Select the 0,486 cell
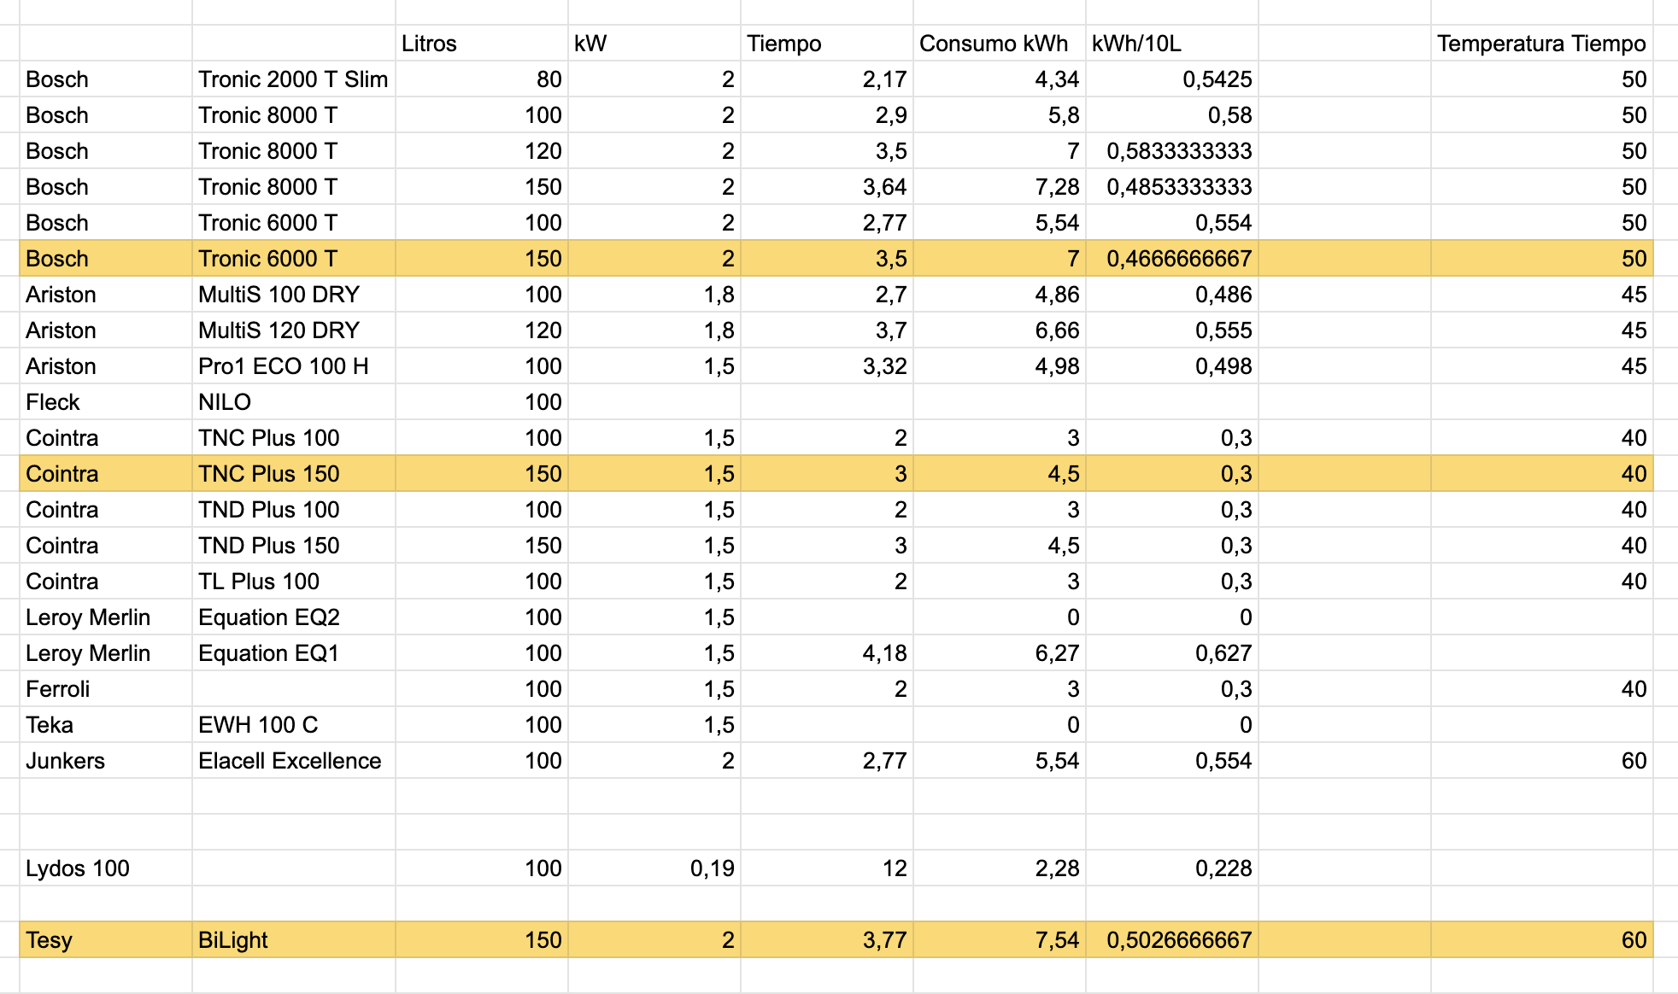Image resolution: width=1678 pixels, height=994 pixels. tap(1172, 295)
